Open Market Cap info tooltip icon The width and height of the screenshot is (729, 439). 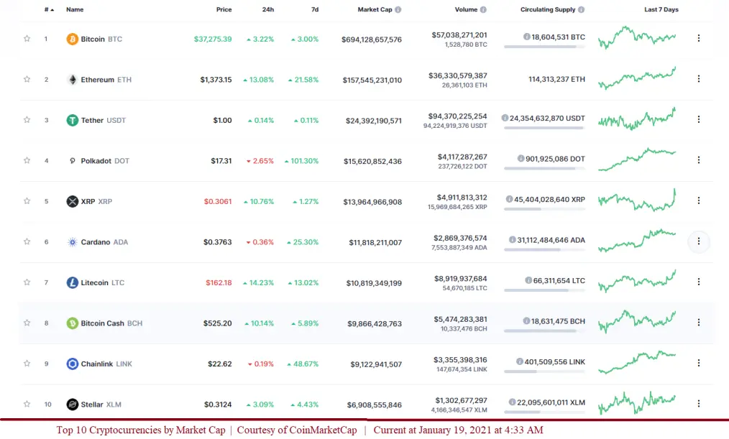[x=398, y=9]
